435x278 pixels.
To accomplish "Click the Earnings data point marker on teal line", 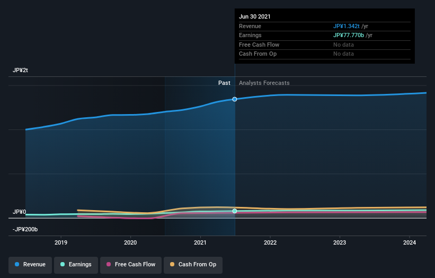I will [x=235, y=211].
